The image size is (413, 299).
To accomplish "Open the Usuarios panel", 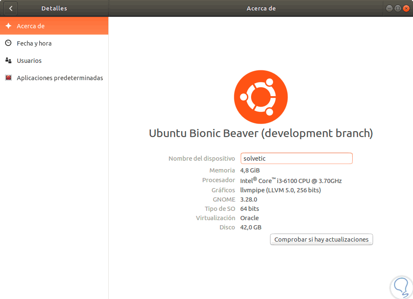I will coord(54,61).
